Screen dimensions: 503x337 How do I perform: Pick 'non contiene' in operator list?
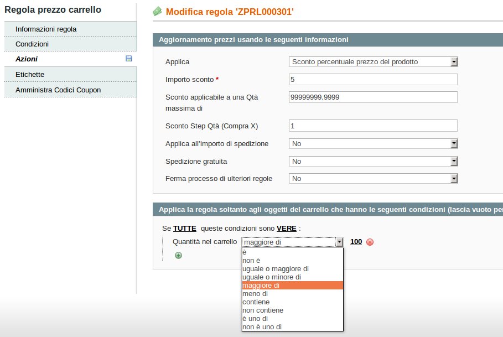(x=263, y=310)
